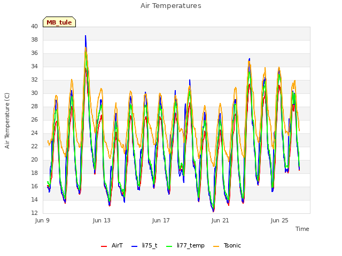Viewport: 342px width, 256px height.
Task: Click the Time x-axis title
Action: click(x=302, y=229)
